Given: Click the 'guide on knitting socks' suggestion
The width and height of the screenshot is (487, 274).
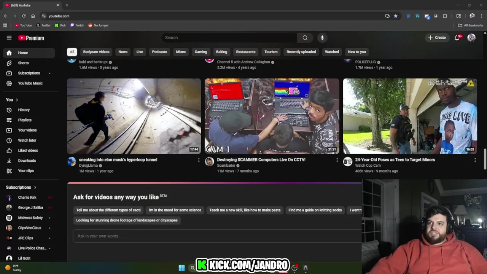Looking at the screenshot, I should tap(315, 210).
